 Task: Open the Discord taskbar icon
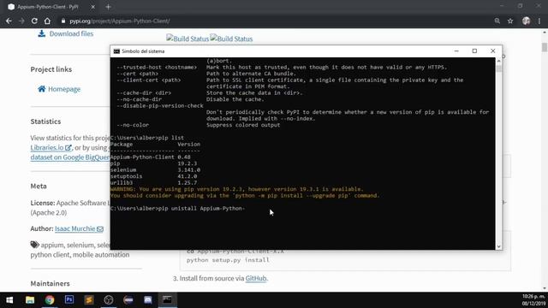click(x=148, y=300)
